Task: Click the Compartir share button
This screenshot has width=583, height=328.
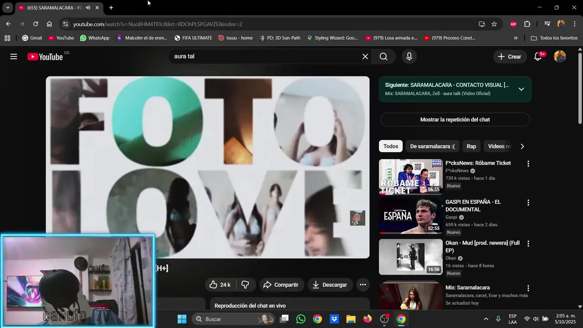Action: point(281,285)
